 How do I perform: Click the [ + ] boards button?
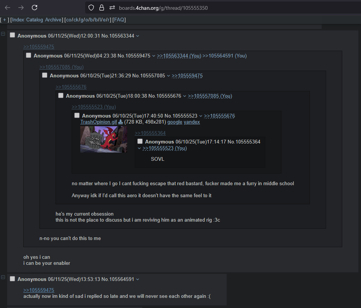click(x=5, y=20)
